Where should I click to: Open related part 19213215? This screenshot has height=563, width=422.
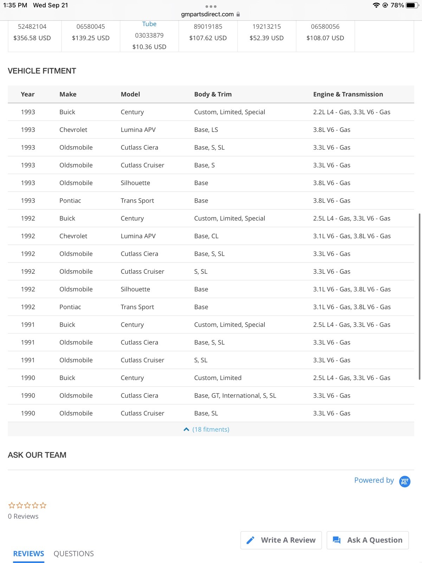tap(267, 27)
